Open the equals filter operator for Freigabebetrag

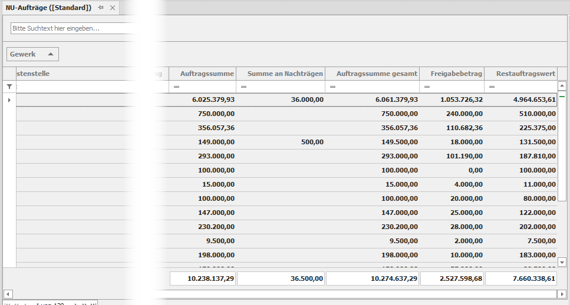click(x=426, y=87)
